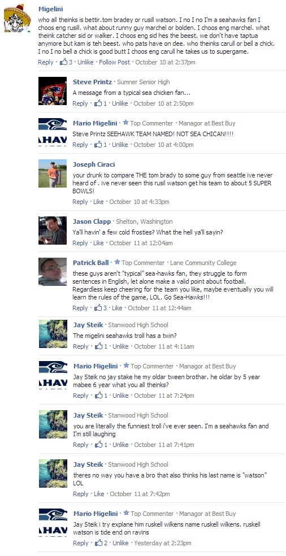Click Manager at Best Buy in last comment

207,514
